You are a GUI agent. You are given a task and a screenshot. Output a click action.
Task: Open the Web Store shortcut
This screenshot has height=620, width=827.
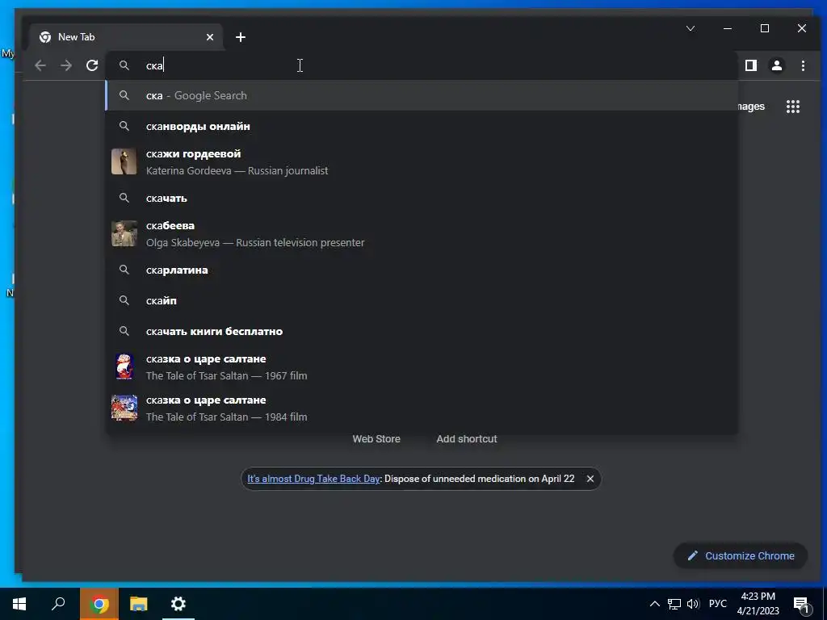click(376, 438)
